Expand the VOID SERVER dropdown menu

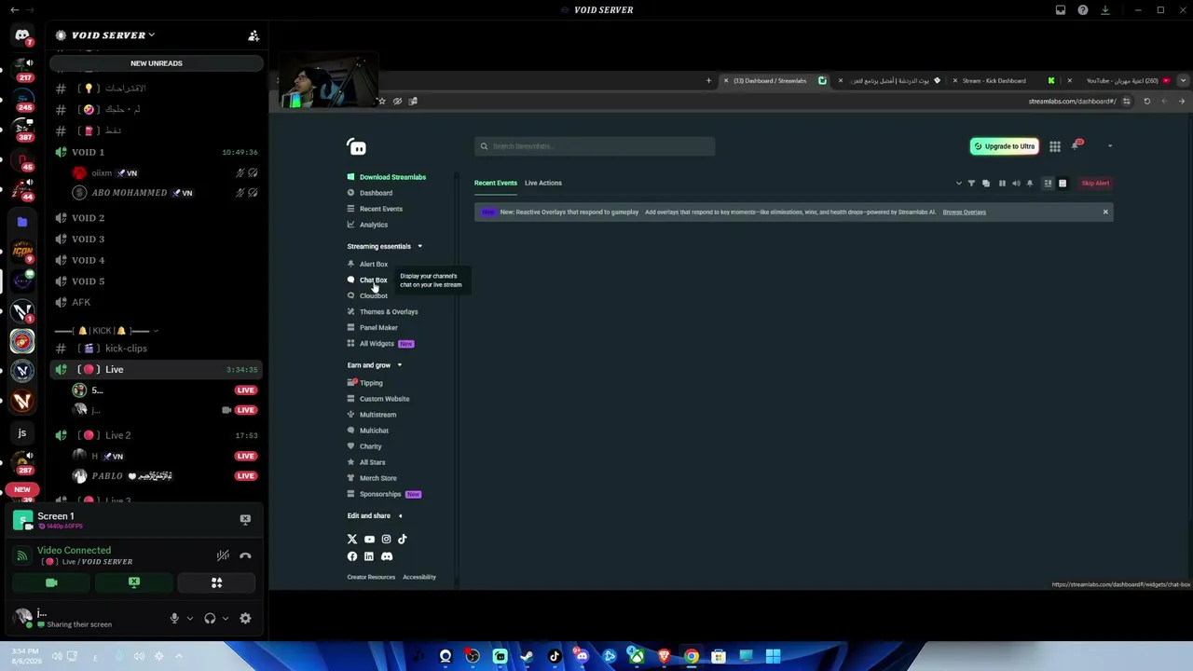[151, 35]
